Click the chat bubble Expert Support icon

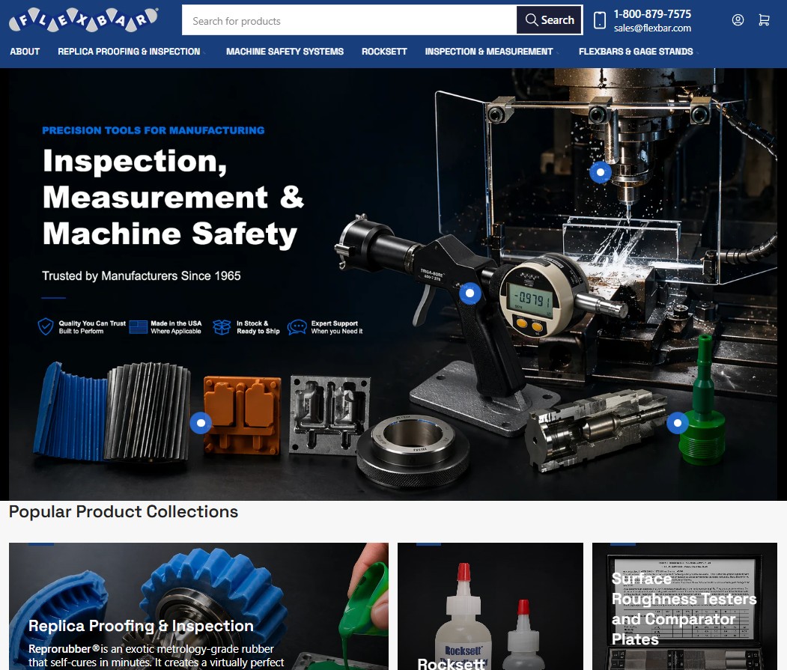(297, 327)
